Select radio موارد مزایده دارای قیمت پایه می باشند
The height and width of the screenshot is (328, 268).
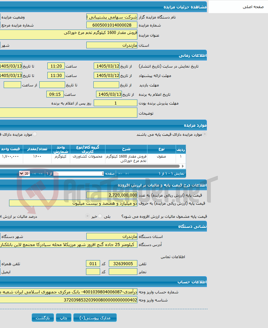pyautogui.click(x=205, y=134)
